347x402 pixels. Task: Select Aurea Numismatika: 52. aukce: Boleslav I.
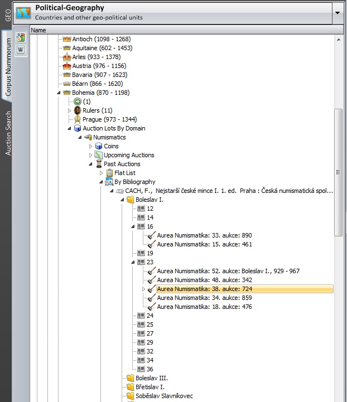(x=228, y=271)
